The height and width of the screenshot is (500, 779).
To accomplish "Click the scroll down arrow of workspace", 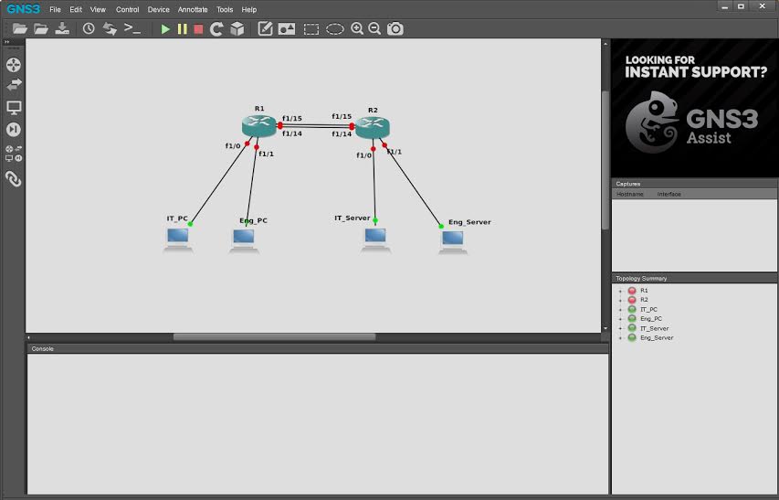I will (x=605, y=328).
